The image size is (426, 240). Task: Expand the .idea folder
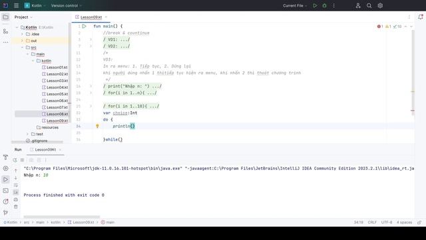pos(22,34)
